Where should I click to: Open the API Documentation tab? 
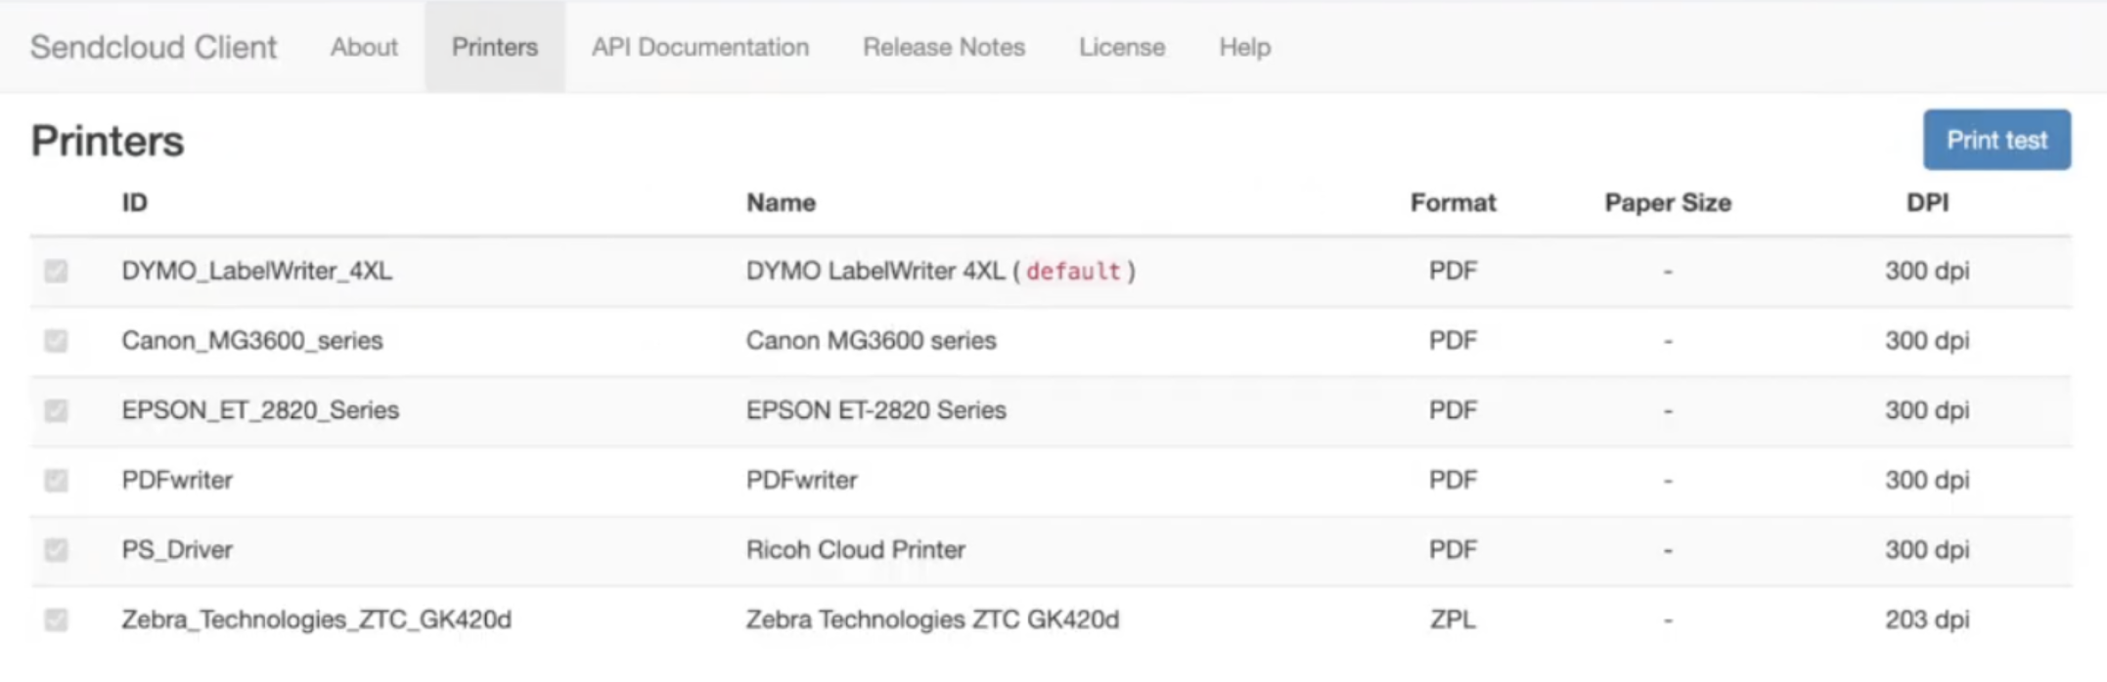pyautogui.click(x=700, y=47)
